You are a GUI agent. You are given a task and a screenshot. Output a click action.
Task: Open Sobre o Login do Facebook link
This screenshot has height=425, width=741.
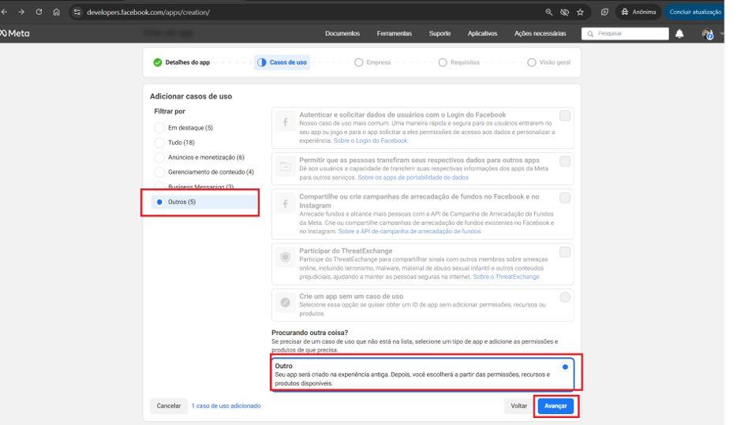coord(370,140)
